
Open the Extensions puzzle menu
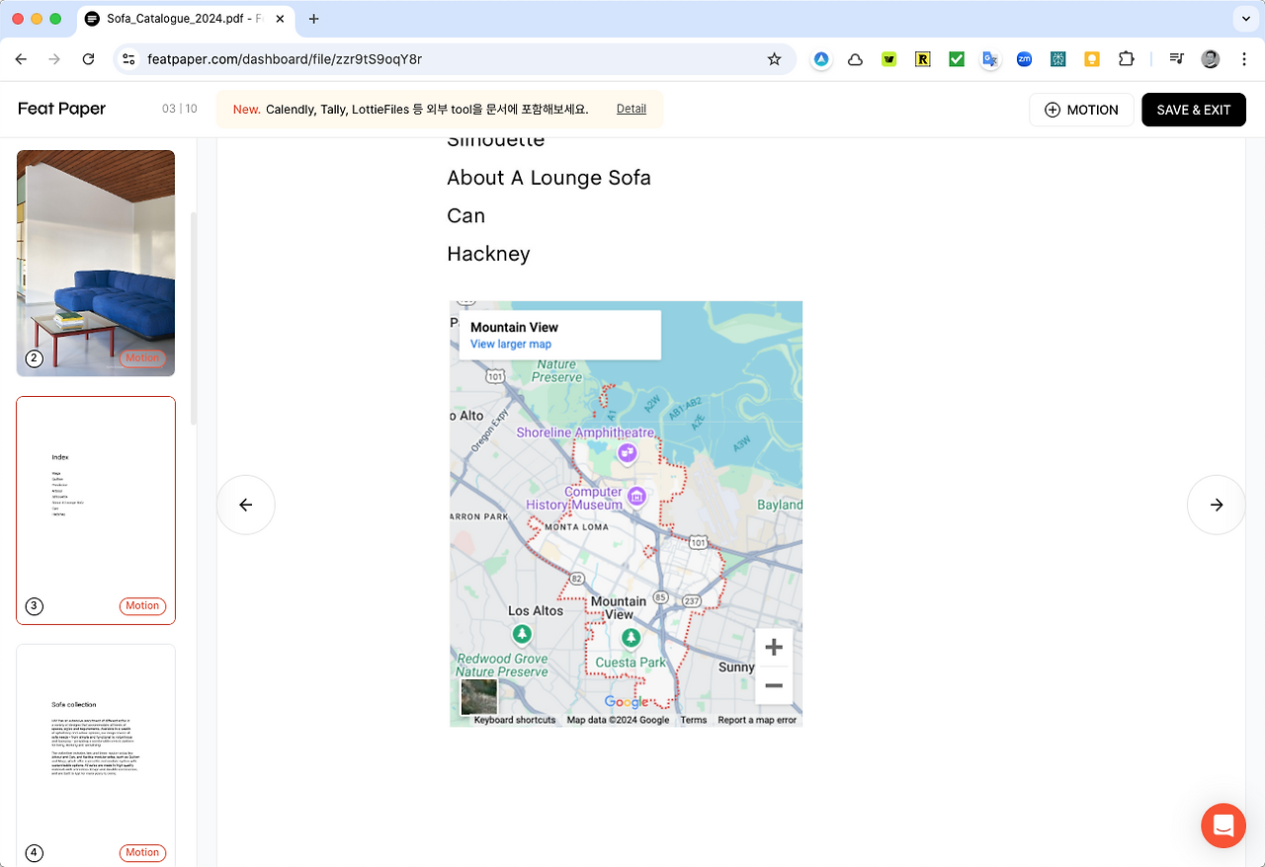[1126, 59]
